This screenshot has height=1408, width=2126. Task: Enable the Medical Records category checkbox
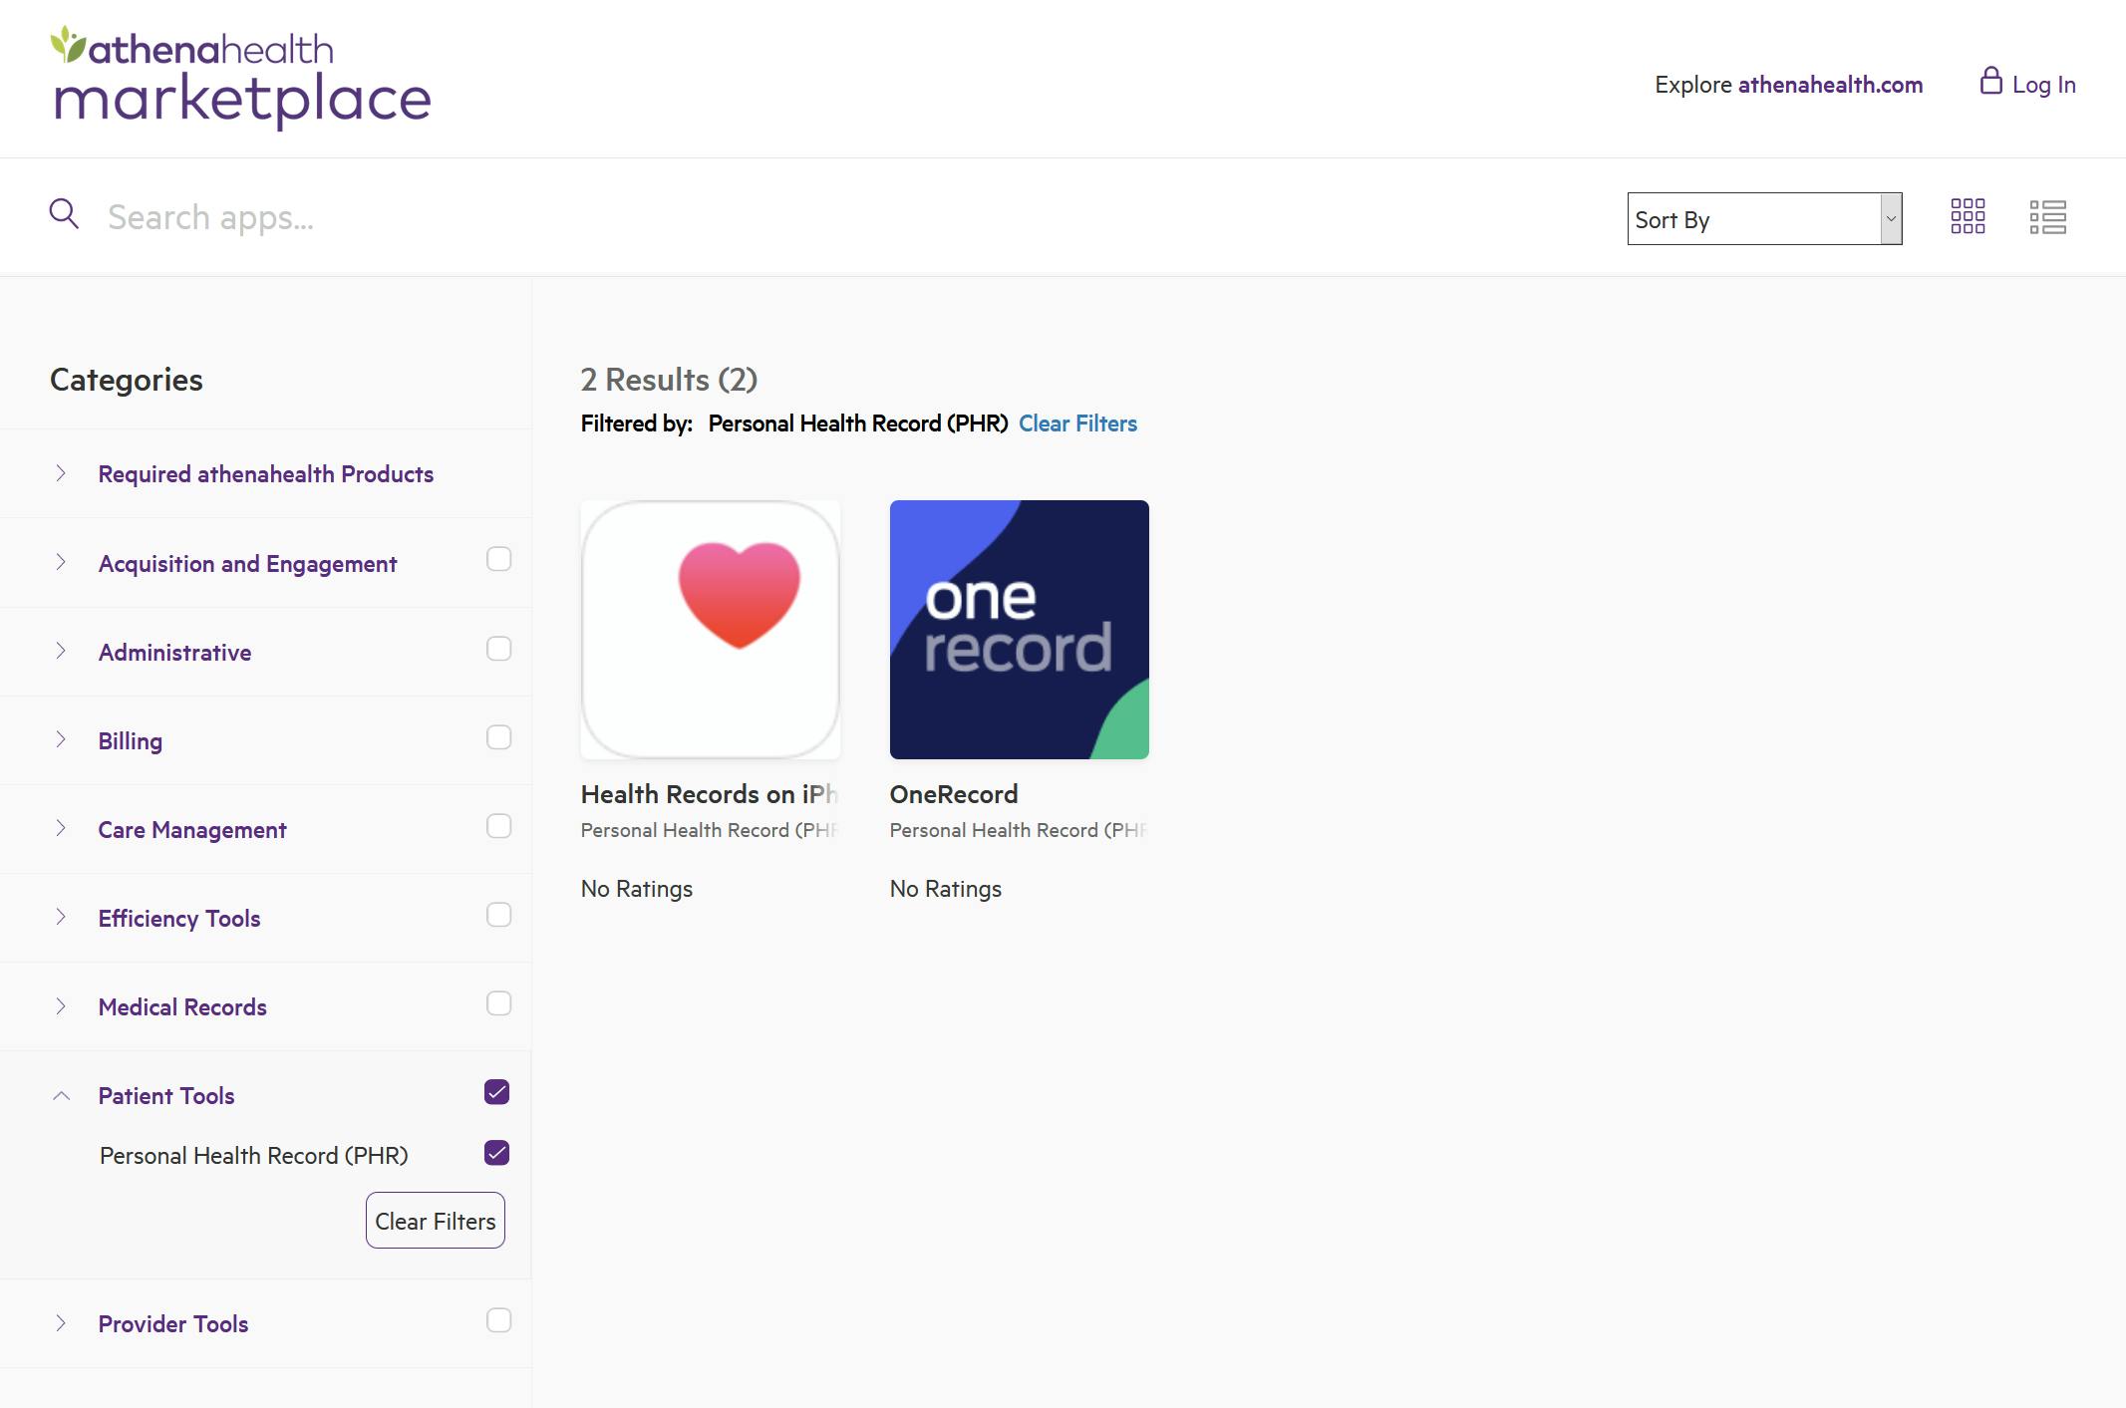tap(498, 1002)
